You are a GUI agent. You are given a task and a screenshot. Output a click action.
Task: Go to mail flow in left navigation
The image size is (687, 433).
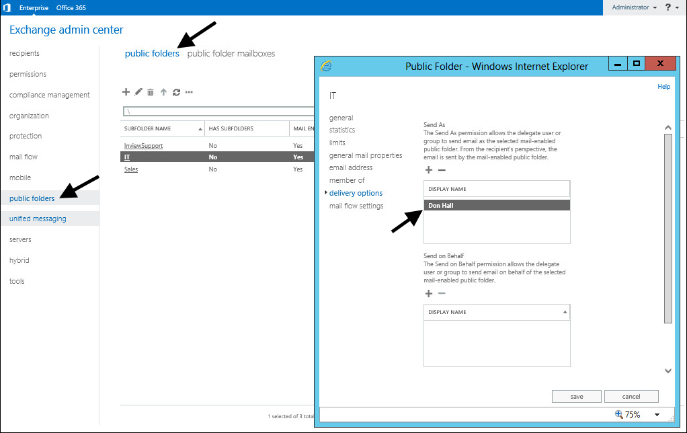[x=24, y=157]
